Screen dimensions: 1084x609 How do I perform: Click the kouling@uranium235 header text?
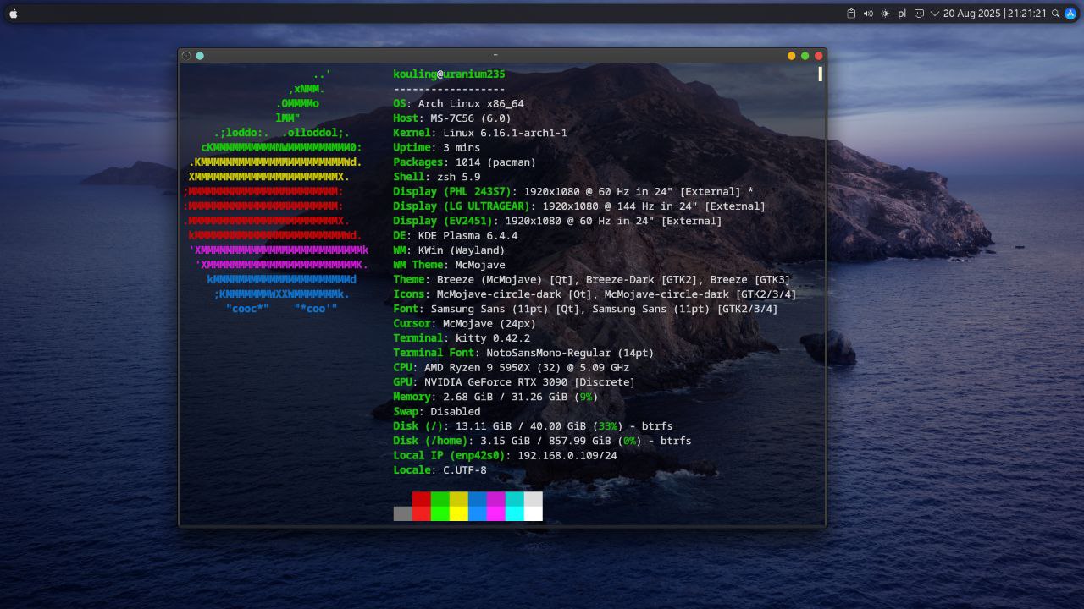pyautogui.click(x=449, y=74)
